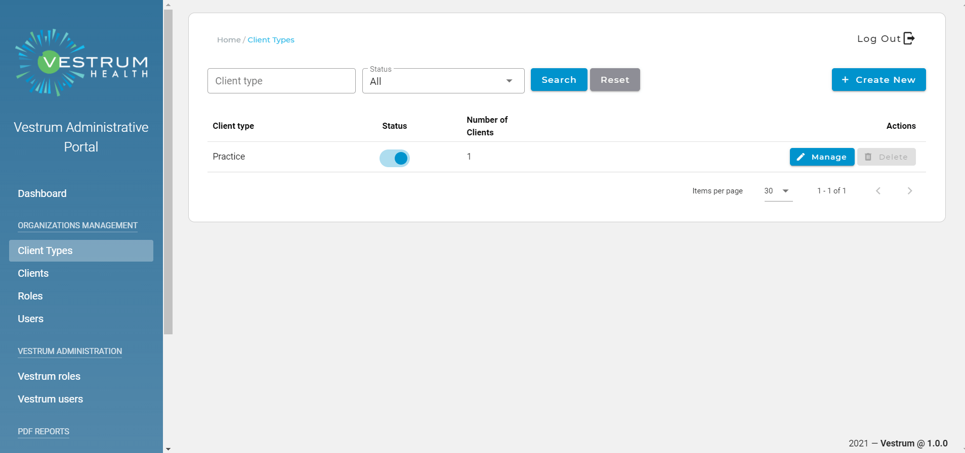Screen dimensions: 965x453
Task: Select Client Types in sidebar
Action: point(81,250)
